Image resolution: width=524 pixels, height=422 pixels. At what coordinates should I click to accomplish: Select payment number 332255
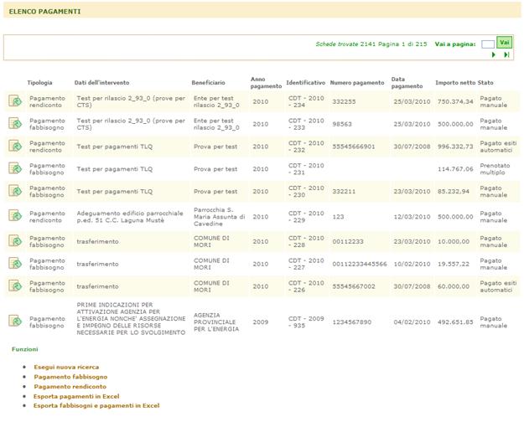tap(344, 101)
